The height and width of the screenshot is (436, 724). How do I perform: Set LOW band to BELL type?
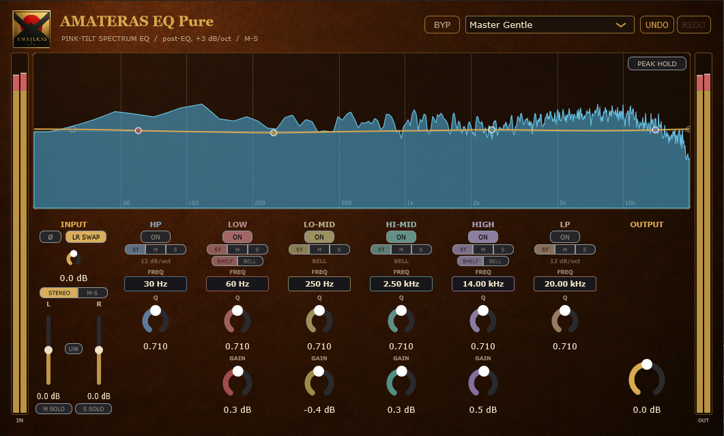(x=250, y=261)
